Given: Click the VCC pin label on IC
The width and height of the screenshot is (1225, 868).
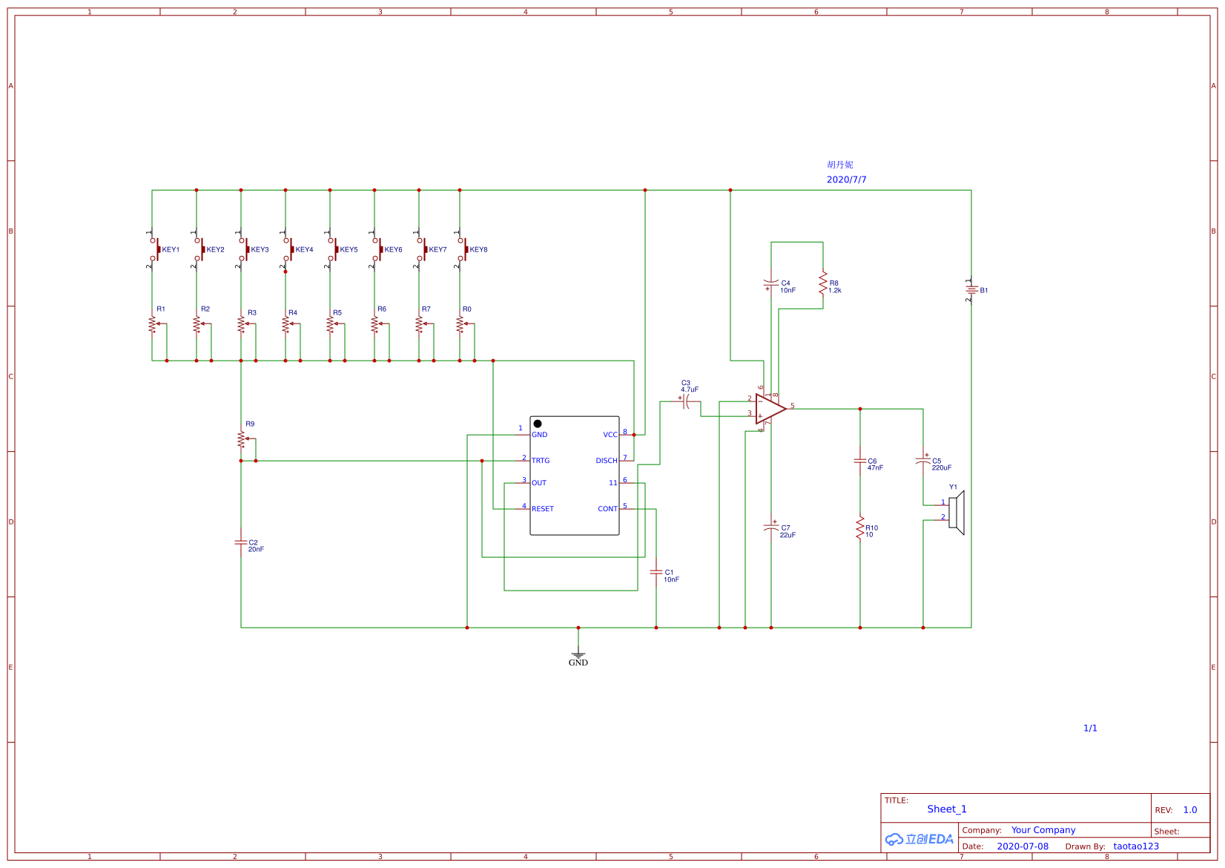Looking at the screenshot, I should (x=610, y=435).
